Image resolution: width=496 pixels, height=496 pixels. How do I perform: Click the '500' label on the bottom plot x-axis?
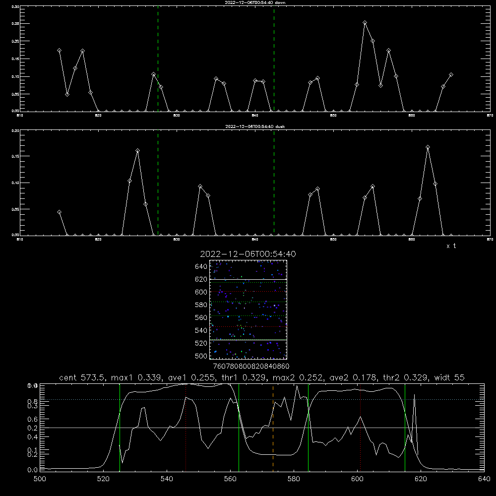[x=40, y=479]
